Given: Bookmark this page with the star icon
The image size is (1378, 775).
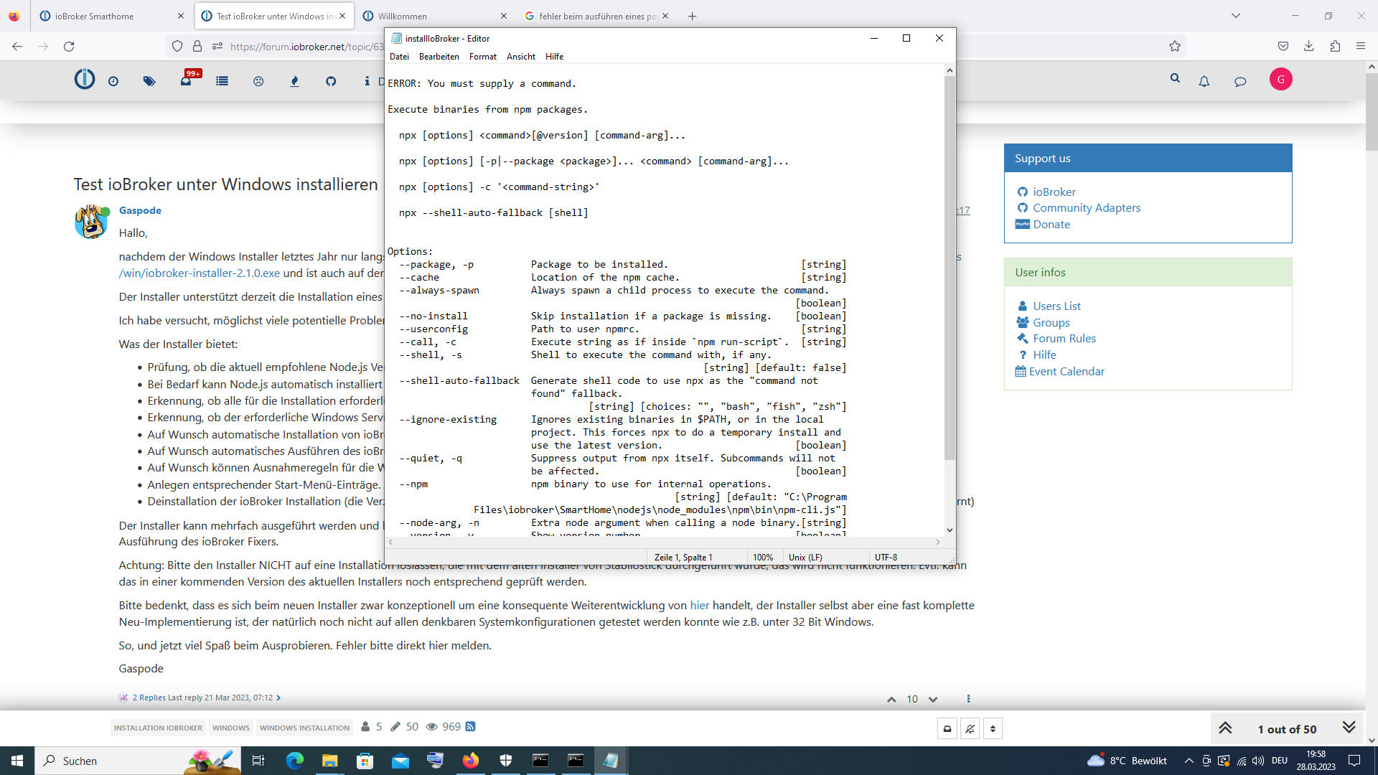Looking at the screenshot, I should coord(1175,47).
